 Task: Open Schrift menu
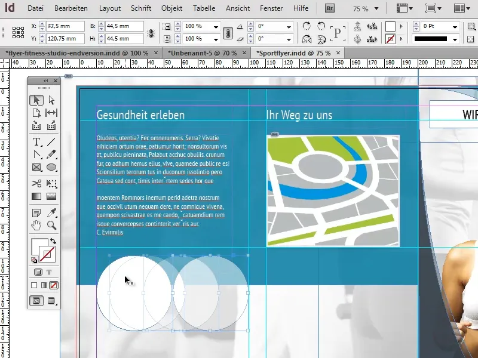coord(141,8)
